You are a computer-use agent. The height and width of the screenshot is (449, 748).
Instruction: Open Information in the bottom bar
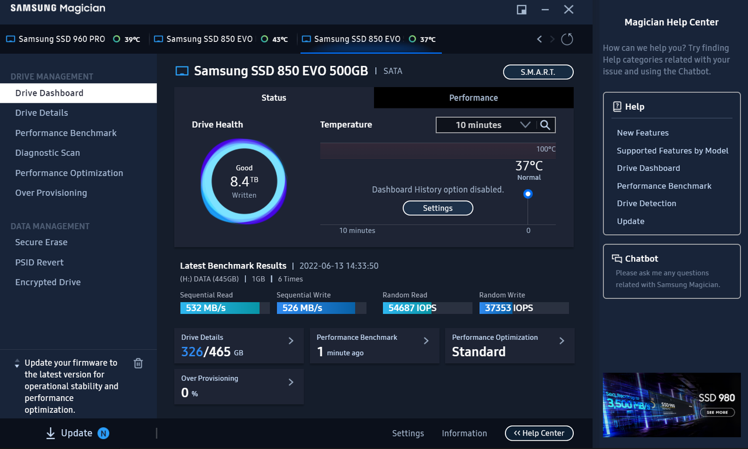[465, 433]
